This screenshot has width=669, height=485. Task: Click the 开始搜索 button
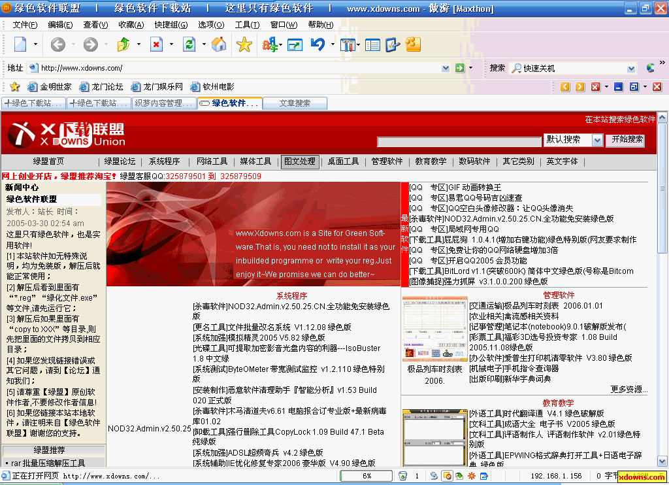coord(627,140)
